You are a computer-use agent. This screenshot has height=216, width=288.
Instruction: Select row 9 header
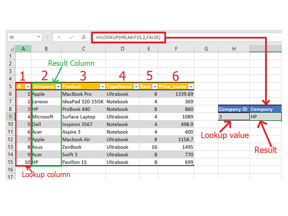[x=10, y=116]
